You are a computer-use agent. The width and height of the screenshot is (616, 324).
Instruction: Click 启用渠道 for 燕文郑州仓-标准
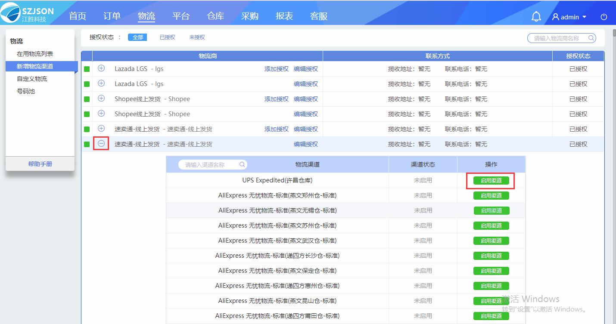coord(491,196)
